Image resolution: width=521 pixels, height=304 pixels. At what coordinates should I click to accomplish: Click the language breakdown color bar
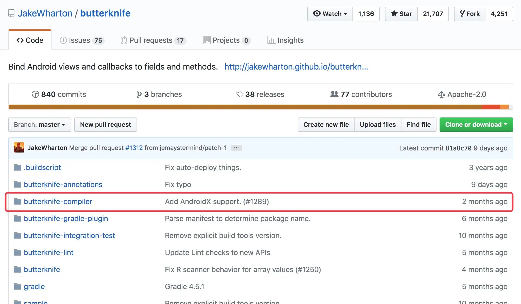point(258,107)
